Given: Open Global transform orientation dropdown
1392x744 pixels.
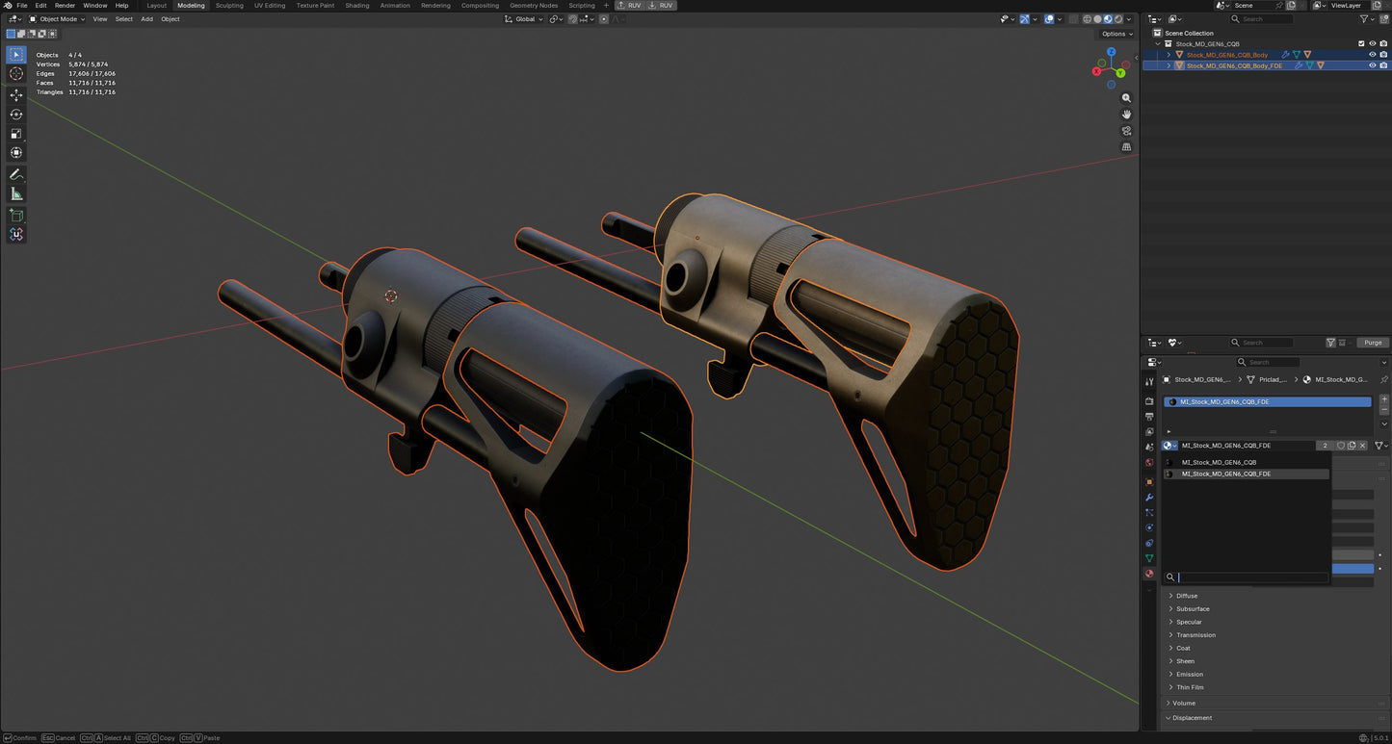Looking at the screenshot, I should tap(525, 19).
